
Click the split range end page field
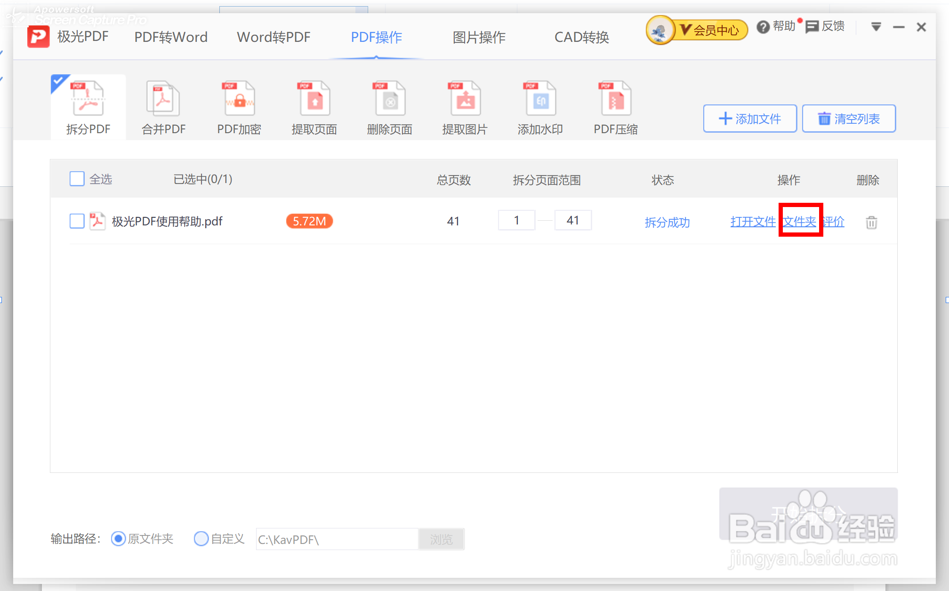(573, 220)
